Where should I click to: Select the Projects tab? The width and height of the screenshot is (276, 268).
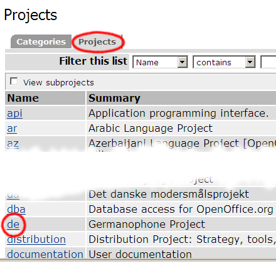coord(97,41)
